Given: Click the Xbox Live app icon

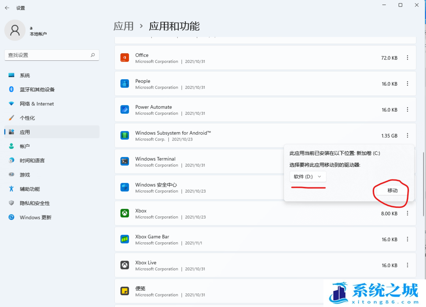Looking at the screenshot, I should [125, 265].
